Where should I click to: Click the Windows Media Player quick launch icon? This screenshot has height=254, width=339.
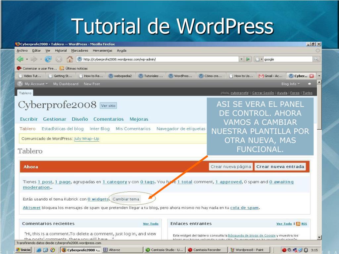click(x=53, y=250)
